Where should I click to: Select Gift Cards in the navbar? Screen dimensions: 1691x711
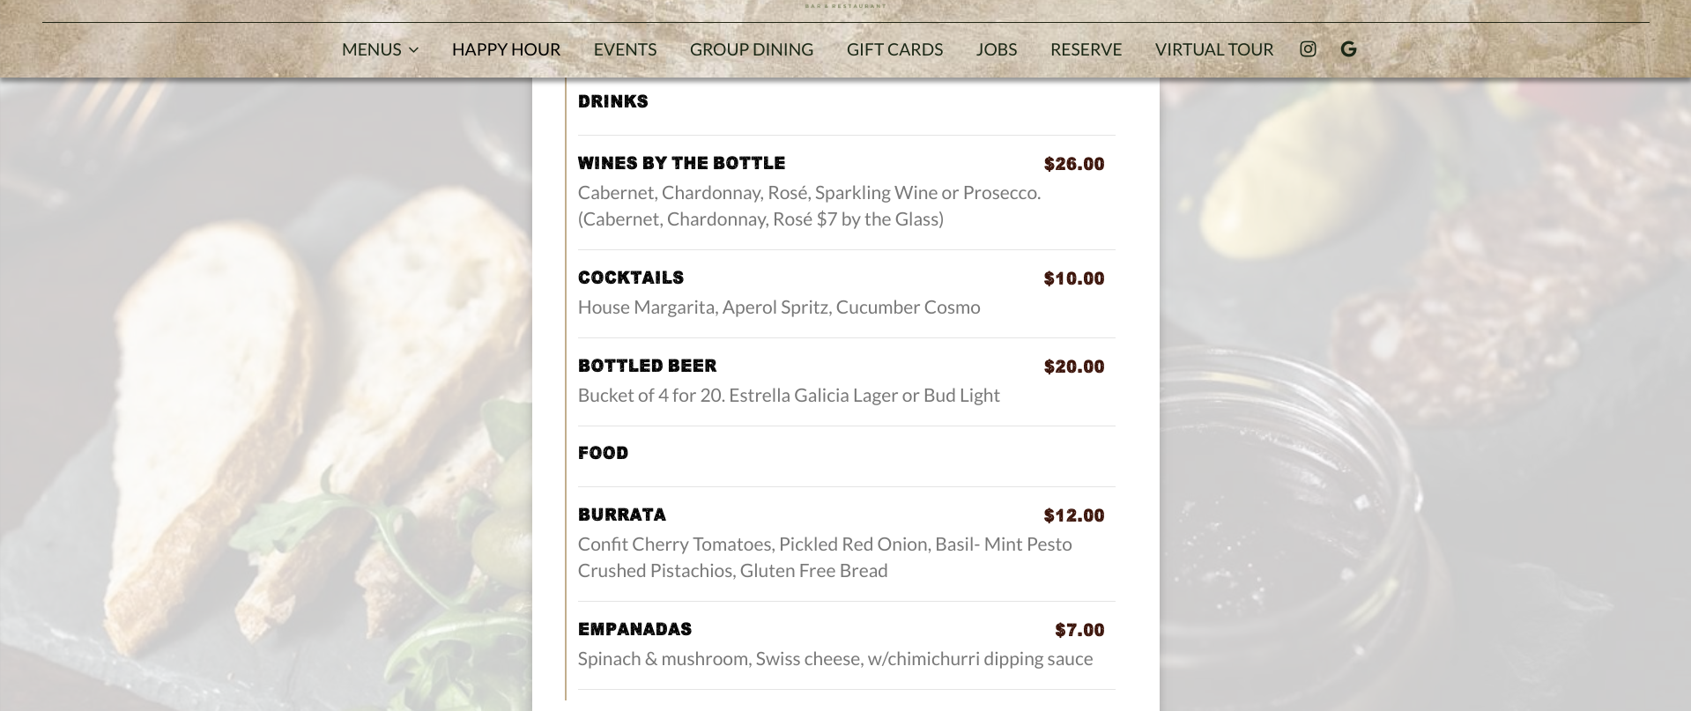pos(894,49)
